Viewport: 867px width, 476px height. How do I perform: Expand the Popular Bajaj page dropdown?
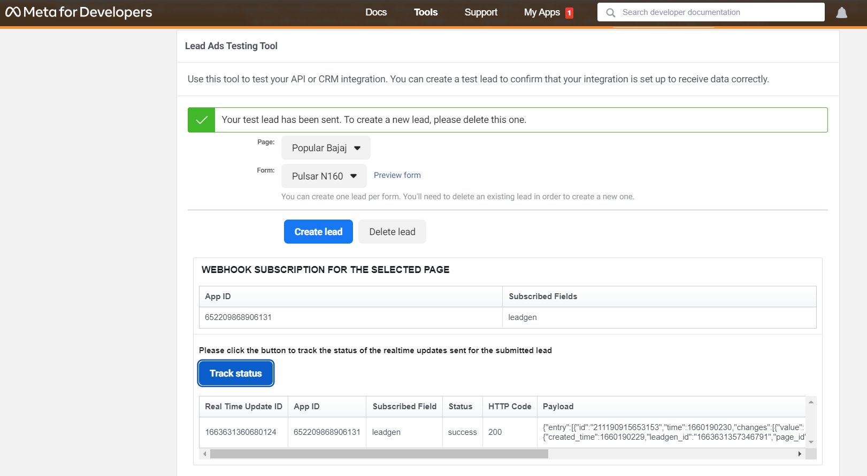pyautogui.click(x=326, y=148)
